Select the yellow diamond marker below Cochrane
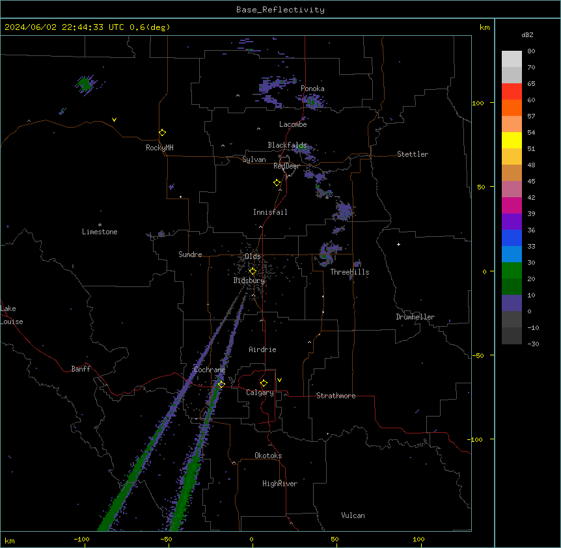Image resolution: width=561 pixels, height=548 pixels. click(x=221, y=385)
